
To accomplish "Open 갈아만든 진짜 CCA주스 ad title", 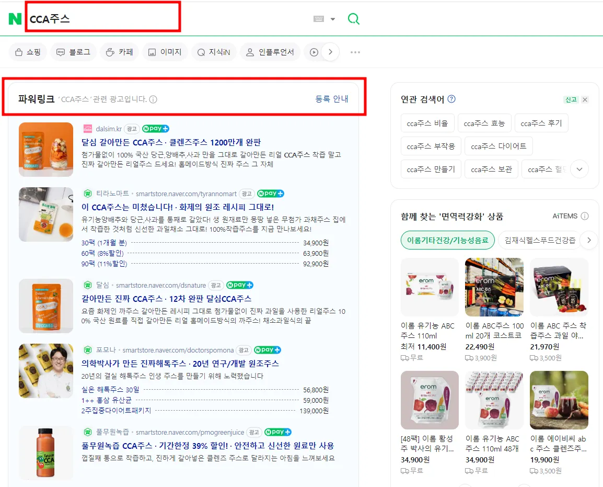I will coord(167,299).
